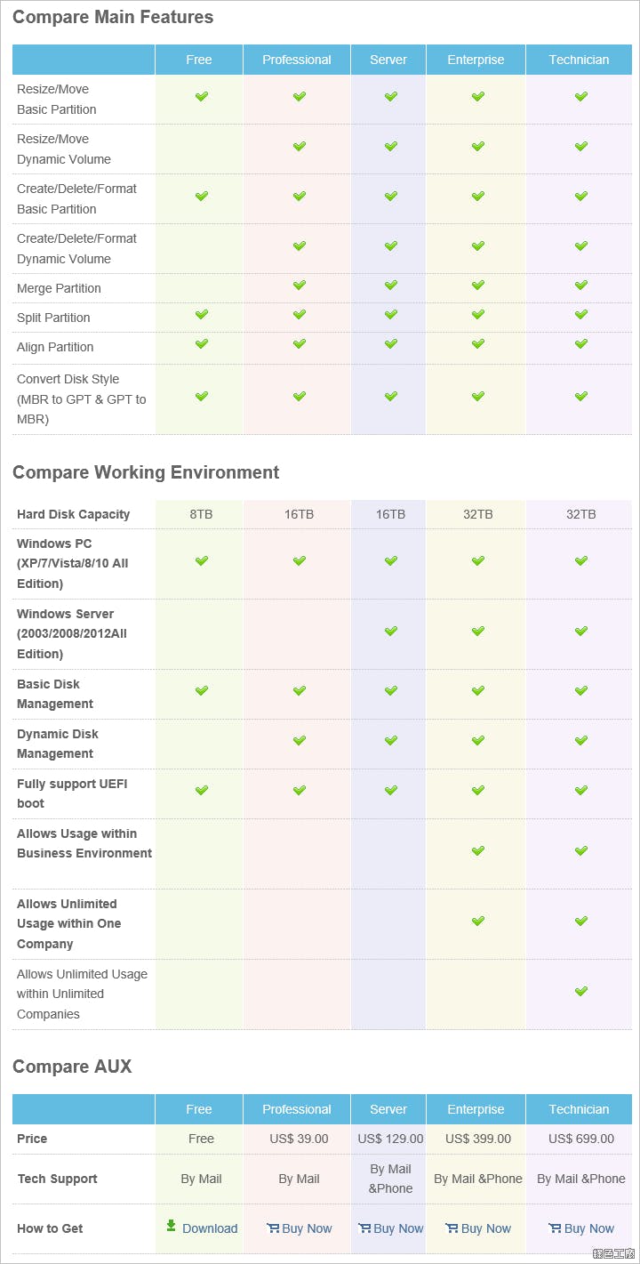Open the Free edition Download link
Screen dimensions: 640x1264
(209, 1228)
